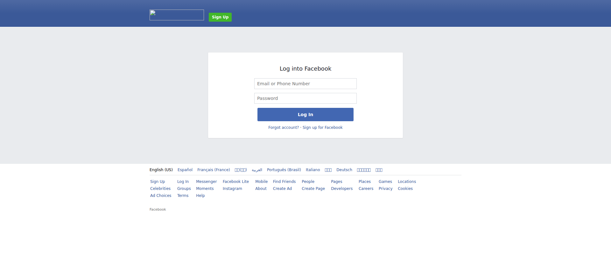611x258 pixels.
Task: Select Français (France) language
Action: 214,170
